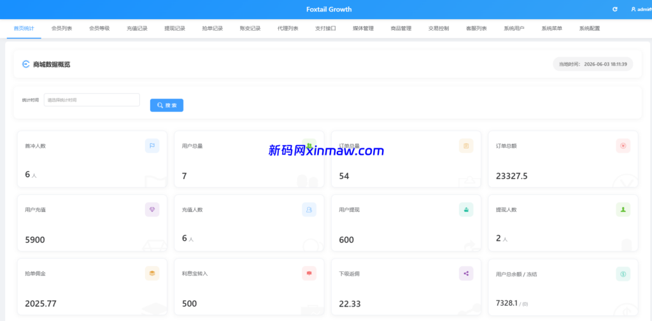Screen dimensions: 652x321
Task: Open the 抢单记录 tab
Action: (x=213, y=29)
